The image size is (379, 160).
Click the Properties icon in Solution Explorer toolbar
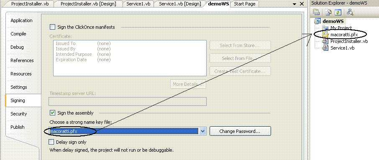[316, 12]
